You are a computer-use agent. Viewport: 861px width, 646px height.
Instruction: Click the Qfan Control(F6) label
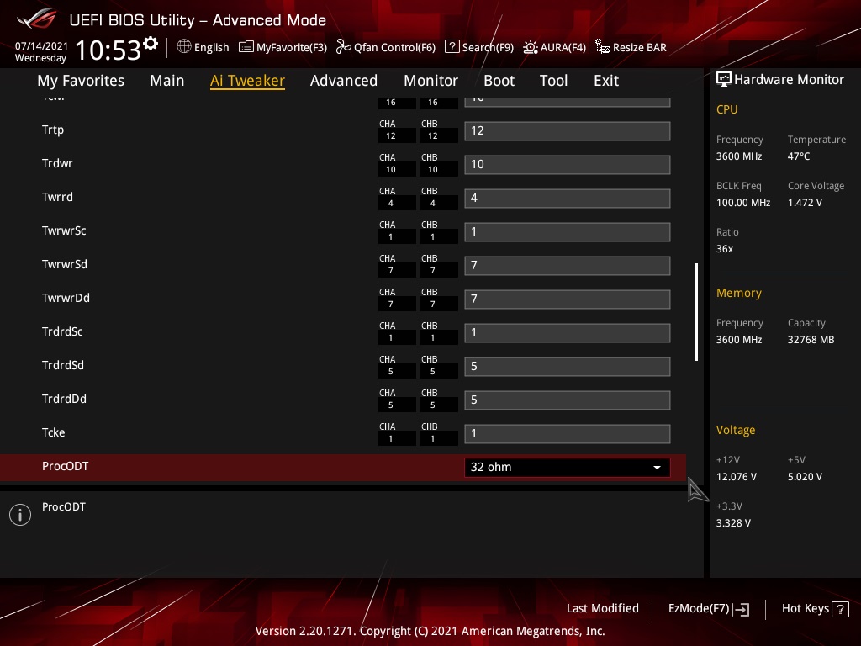[394, 47]
